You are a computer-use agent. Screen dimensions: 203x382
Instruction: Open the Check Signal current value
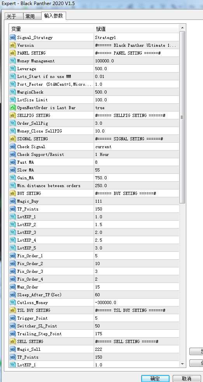pyautogui.click(x=136, y=147)
